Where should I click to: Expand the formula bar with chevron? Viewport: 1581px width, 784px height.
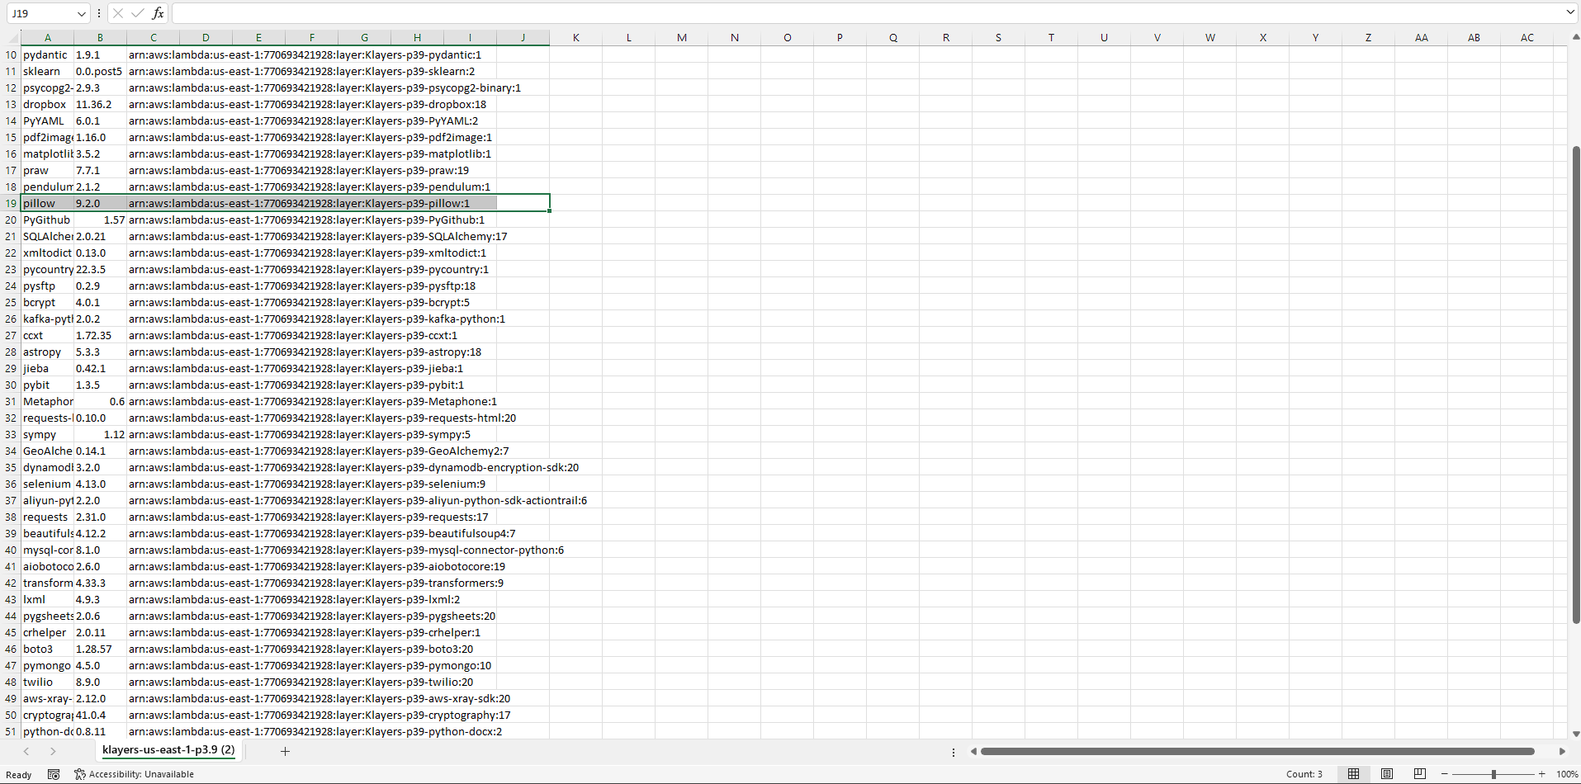coord(1569,12)
